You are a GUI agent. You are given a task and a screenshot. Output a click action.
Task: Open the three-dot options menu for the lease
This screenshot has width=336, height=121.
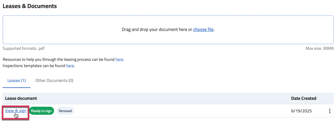click(x=329, y=111)
